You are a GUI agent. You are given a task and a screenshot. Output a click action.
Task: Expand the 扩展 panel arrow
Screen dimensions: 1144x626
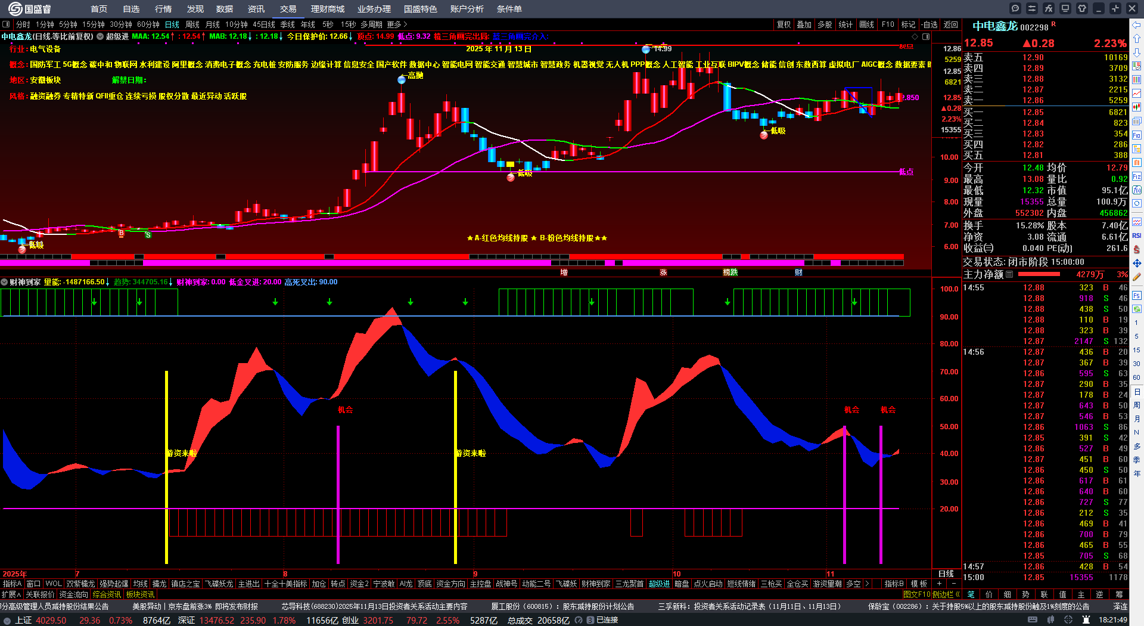[x=11, y=594]
